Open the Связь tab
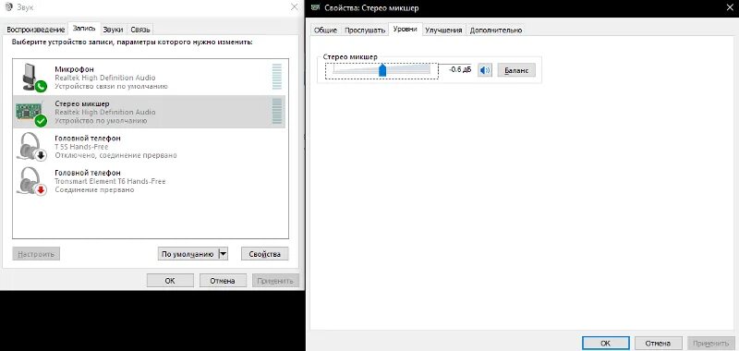 tap(140, 30)
